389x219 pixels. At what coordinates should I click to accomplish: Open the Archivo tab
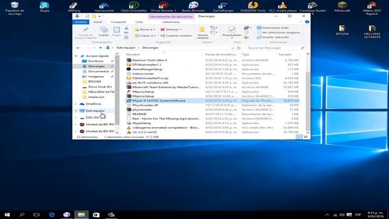[x=81, y=22]
